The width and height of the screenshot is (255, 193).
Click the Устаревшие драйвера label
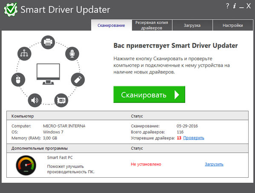point(153,138)
